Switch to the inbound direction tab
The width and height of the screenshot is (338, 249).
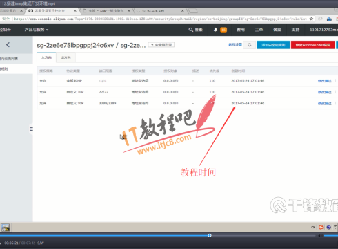46,57
